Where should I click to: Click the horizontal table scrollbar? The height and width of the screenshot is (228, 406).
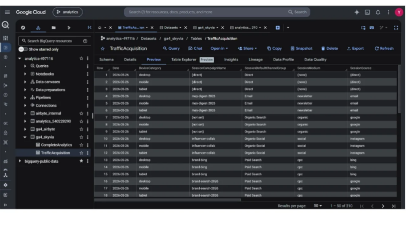point(168,199)
